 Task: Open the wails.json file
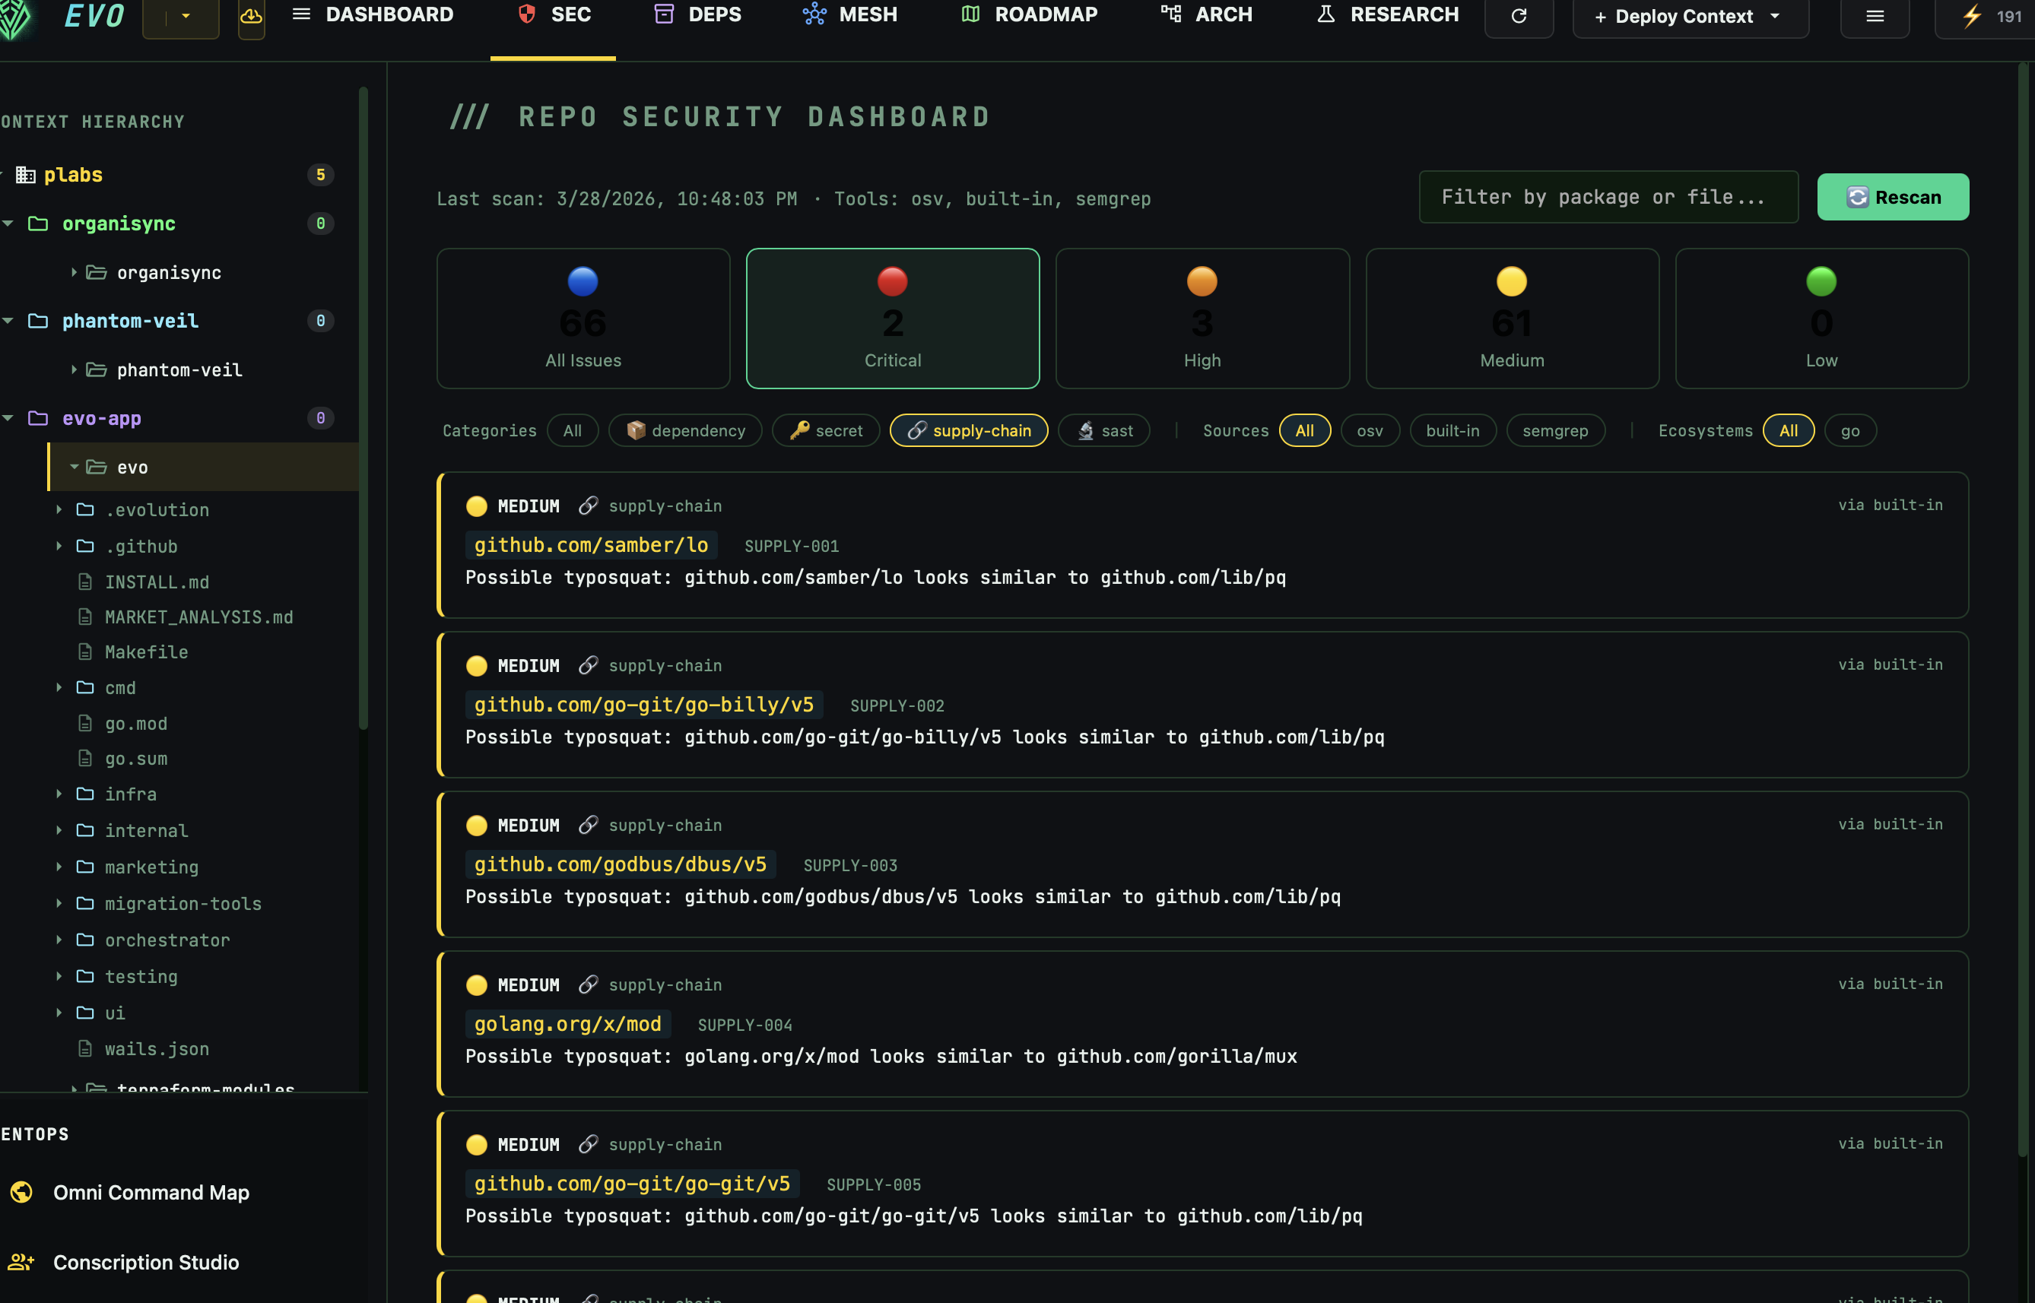click(157, 1049)
